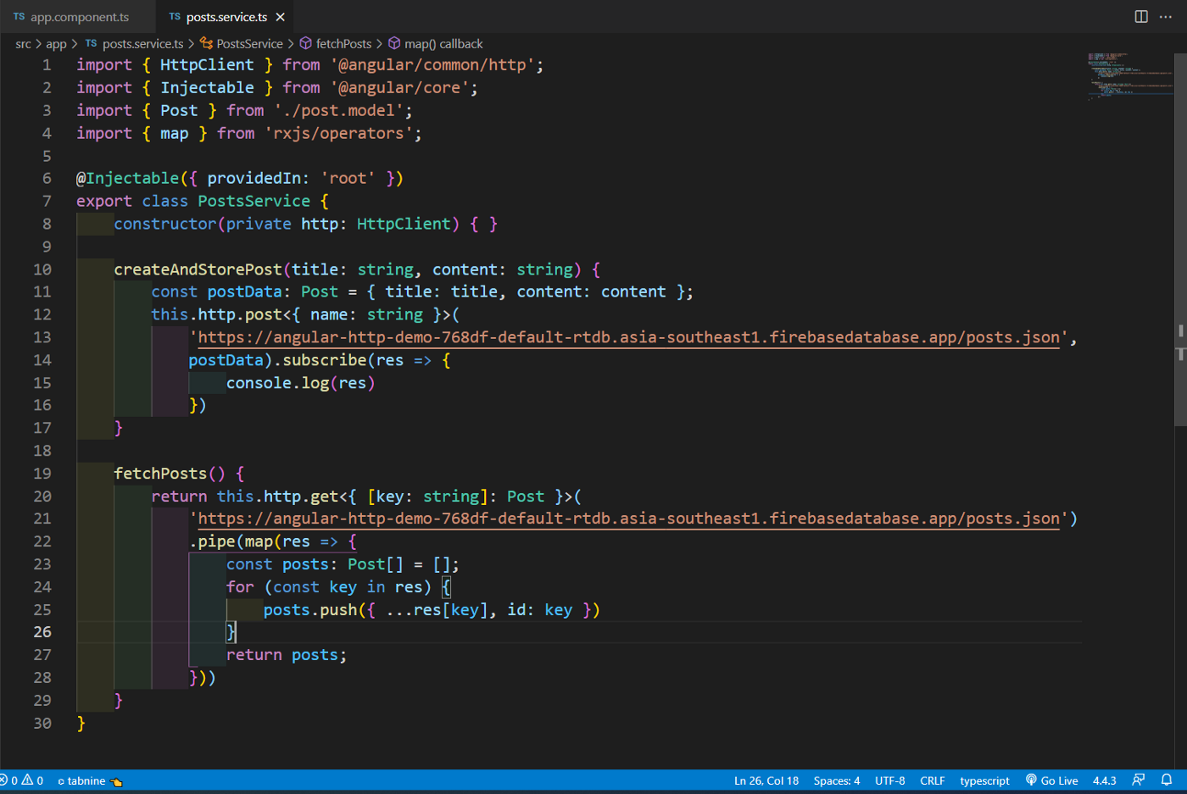Viewport: 1187px width, 794px height.
Task: Click the 'rxjs/operators' string on line 4
Action: pyautogui.click(x=338, y=133)
